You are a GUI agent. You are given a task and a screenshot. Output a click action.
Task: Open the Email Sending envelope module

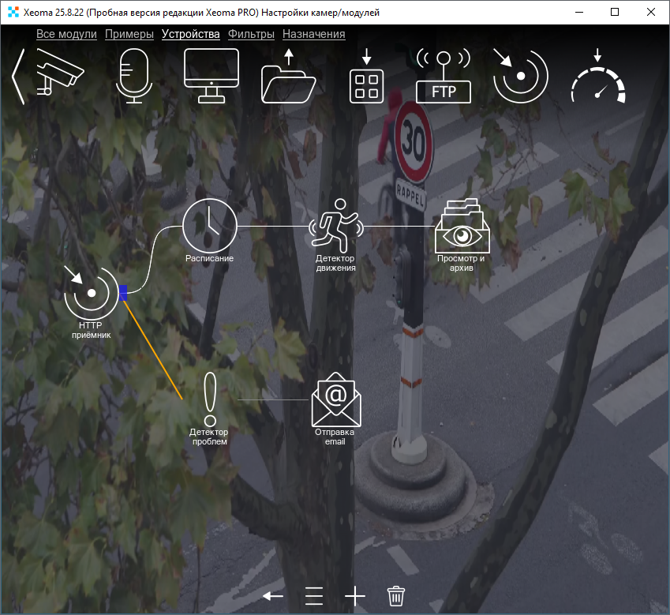pyautogui.click(x=335, y=400)
